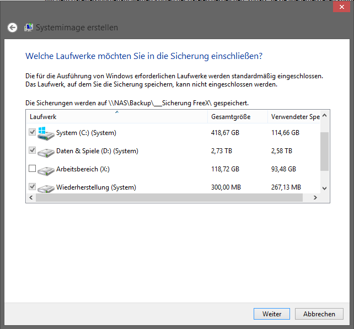
Task: Close the Systemimage erstellen window
Action: click(341, 7)
